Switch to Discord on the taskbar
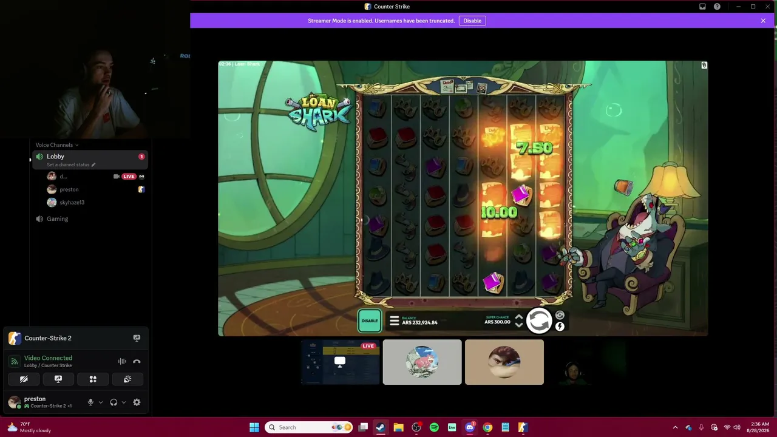Viewport: 777px width, 437px height. tap(470, 427)
